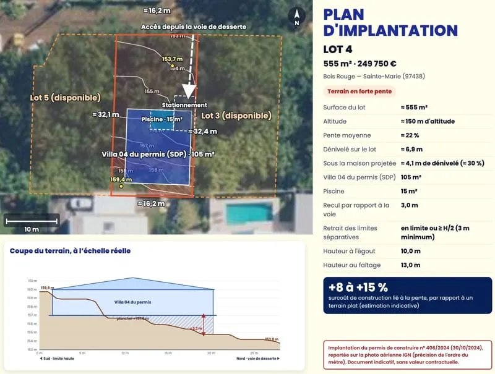Viewport: 495px width, 374px height.
Task: Click the "≈ 22 %" average slope value
Action: [x=410, y=135]
